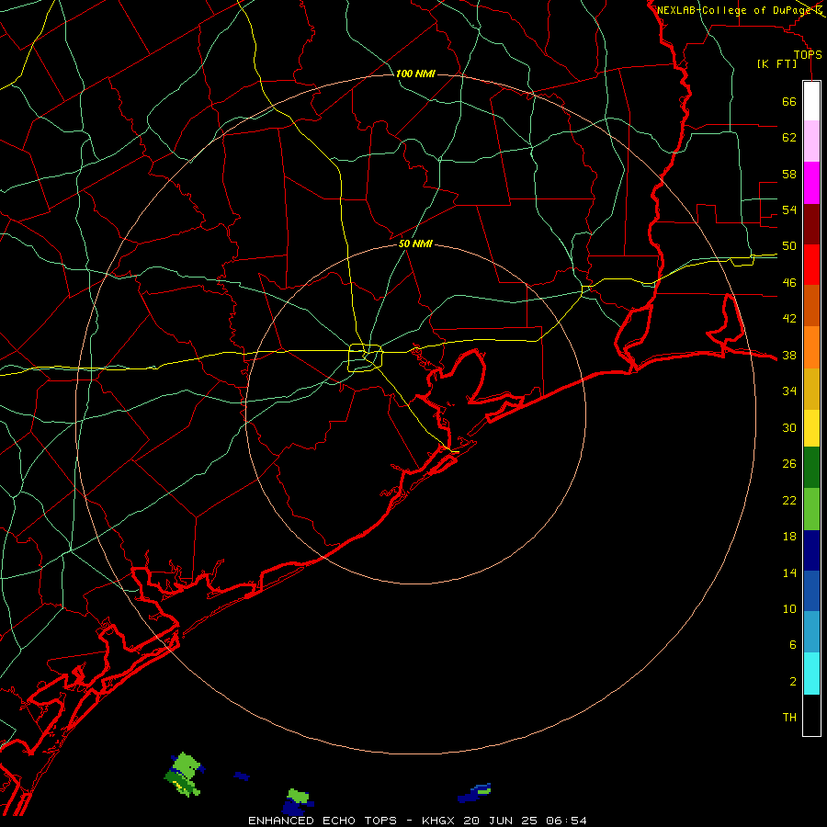
Task: Click the large green echo cell offshore
Action: point(184,774)
